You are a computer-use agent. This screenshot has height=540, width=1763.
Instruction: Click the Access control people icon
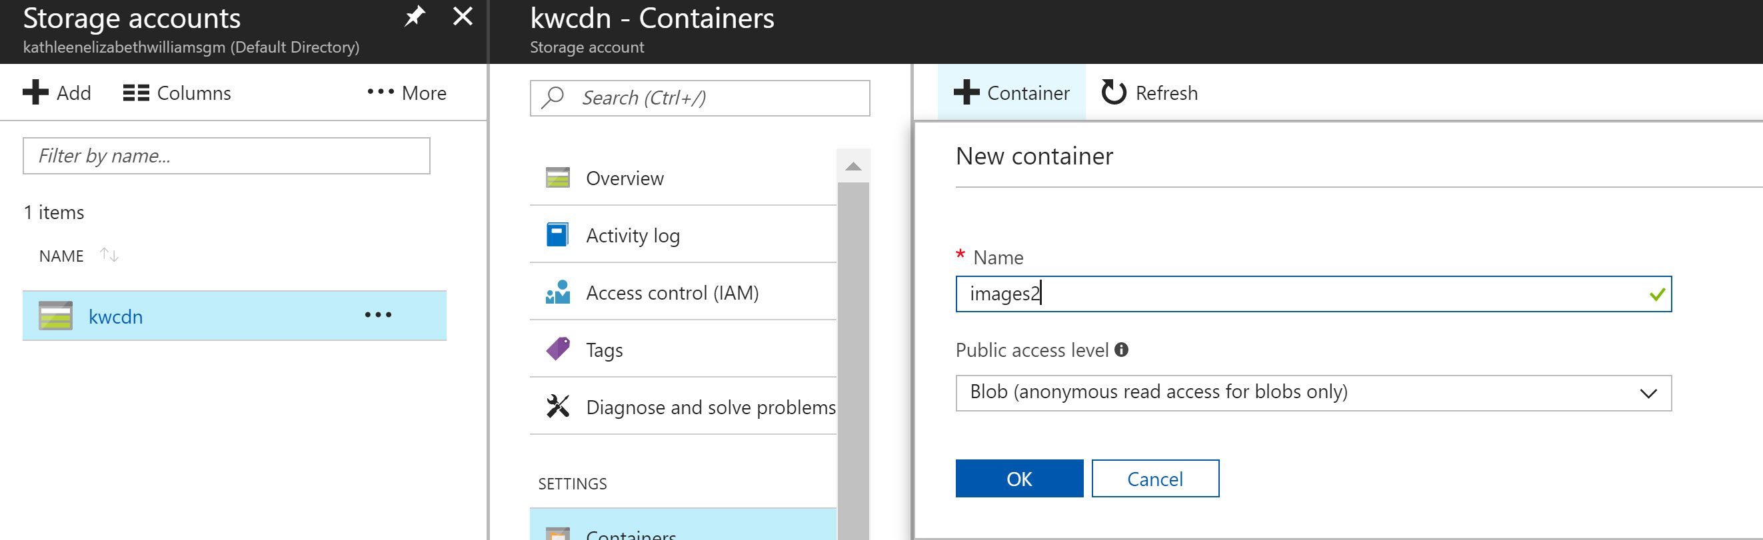[x=558, y=292]
